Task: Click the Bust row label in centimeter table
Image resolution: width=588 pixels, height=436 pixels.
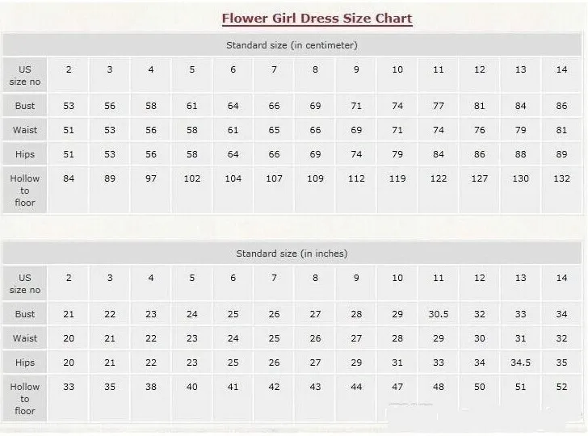Action: (x=25, y=106)
